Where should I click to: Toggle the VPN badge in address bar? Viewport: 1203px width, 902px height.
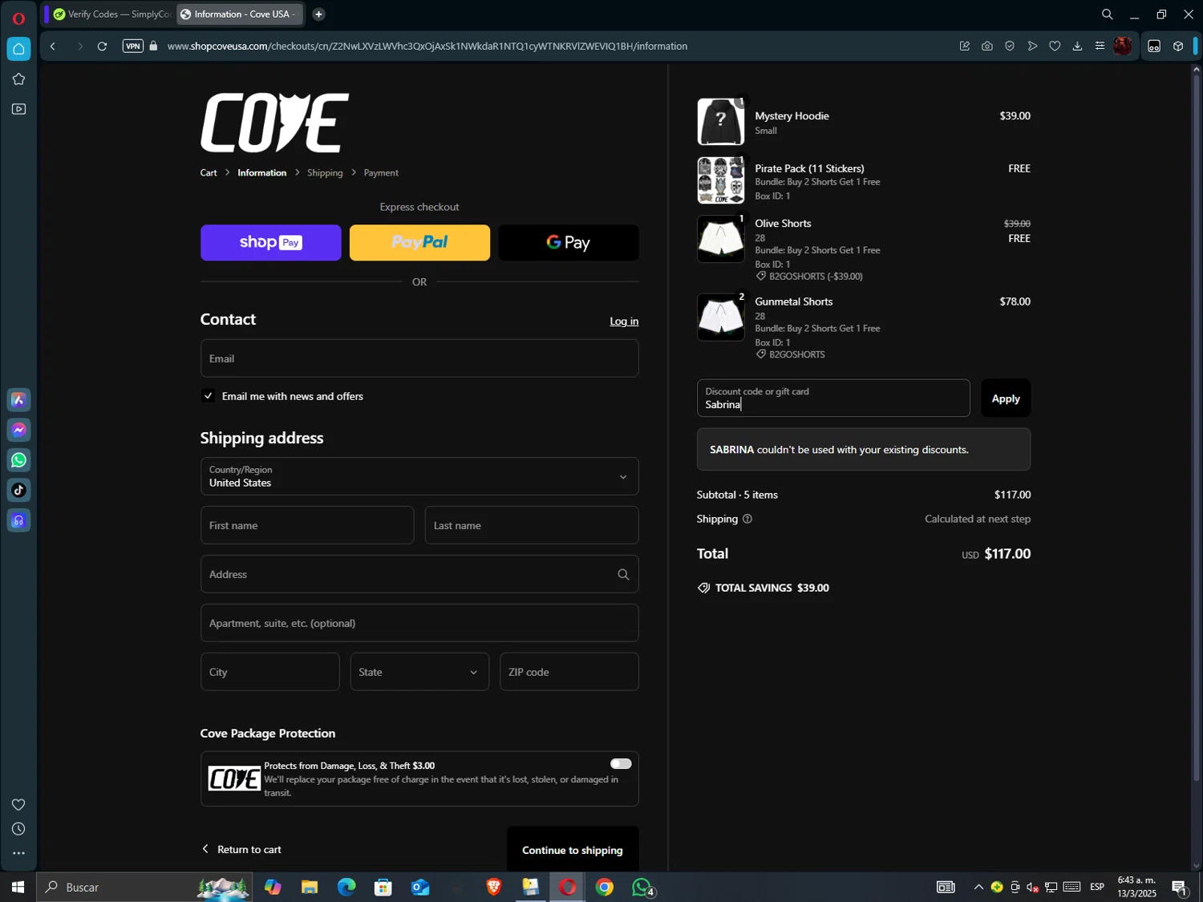pyautogui.click(x=133, y=46)
